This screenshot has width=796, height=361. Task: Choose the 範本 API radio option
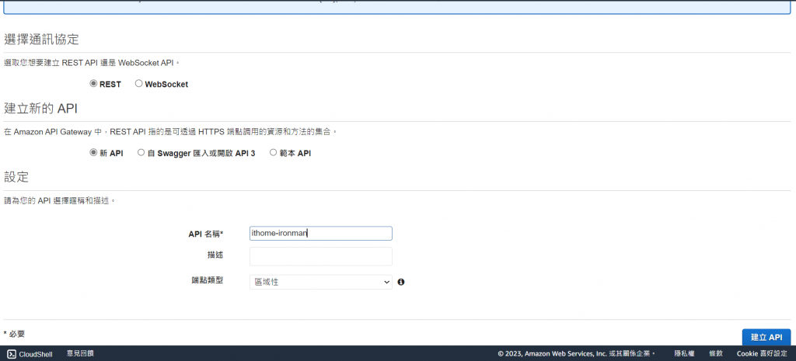coord(273,153)
